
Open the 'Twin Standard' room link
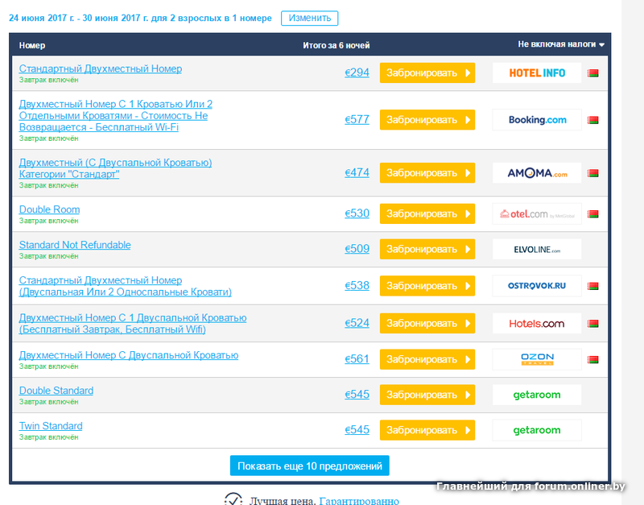coord(51,426)
